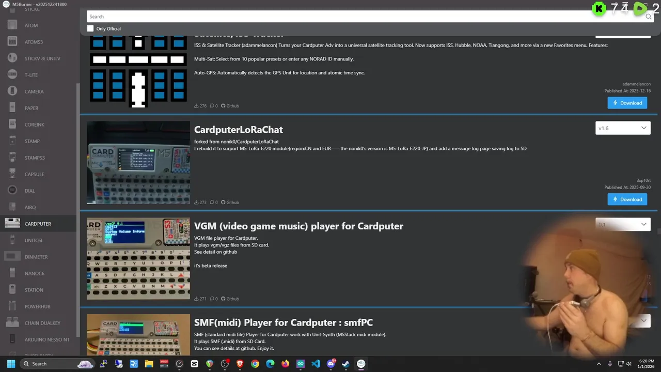Select the STATION device icon
The height and width of the screenshot is (372, 661).
(x=12, y=290)
